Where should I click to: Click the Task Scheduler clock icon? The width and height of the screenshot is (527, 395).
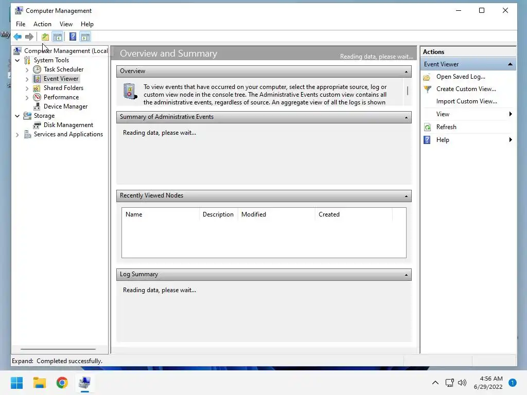(37, 69)
